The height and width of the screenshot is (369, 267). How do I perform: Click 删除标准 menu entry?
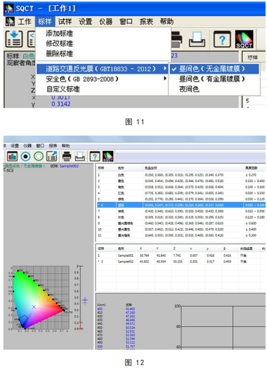click(60, 53)
